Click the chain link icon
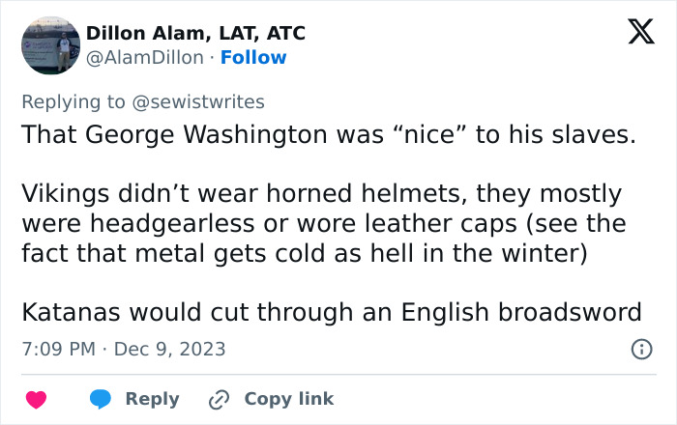This screenshot has width=677, height=425. tap(218, 399)
